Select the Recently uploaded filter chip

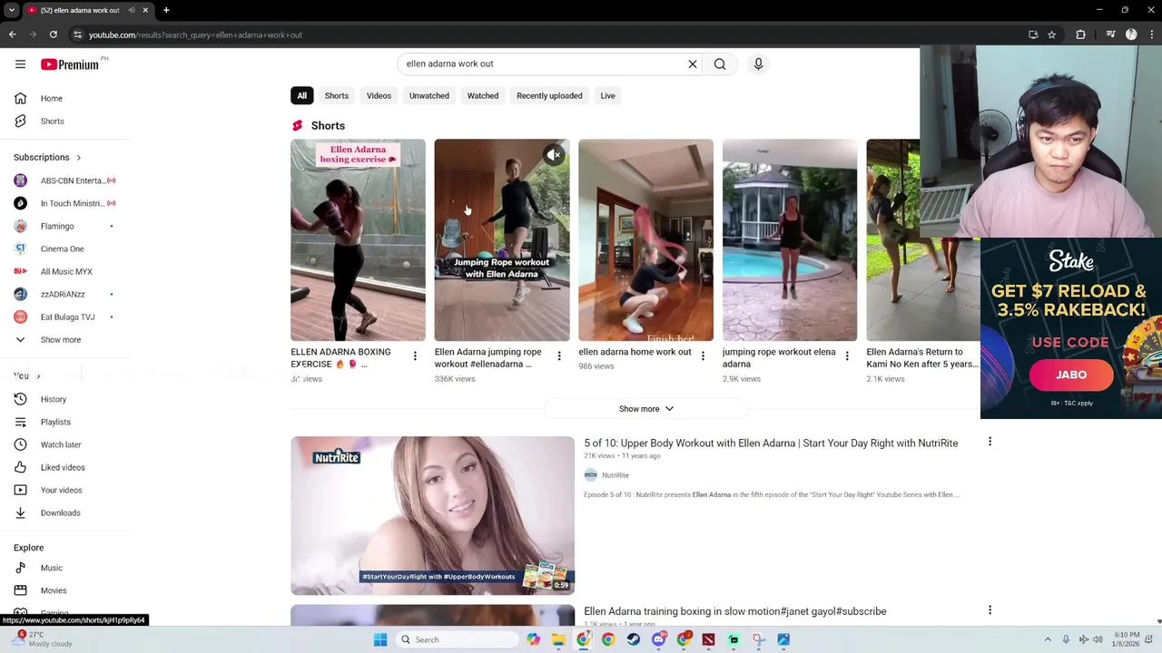point(549,95)
